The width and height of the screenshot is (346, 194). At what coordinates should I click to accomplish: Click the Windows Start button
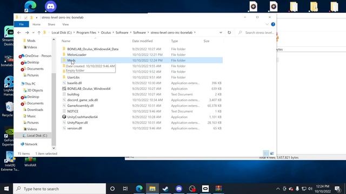[6, 189]
